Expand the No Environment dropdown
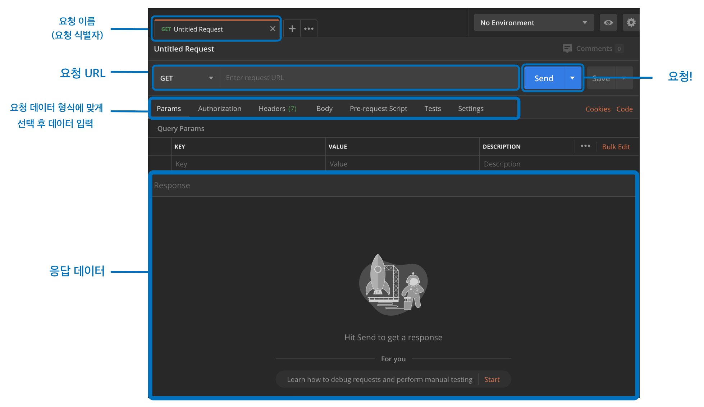This screenshot has height=407, width=704. [x=534, y=23]
